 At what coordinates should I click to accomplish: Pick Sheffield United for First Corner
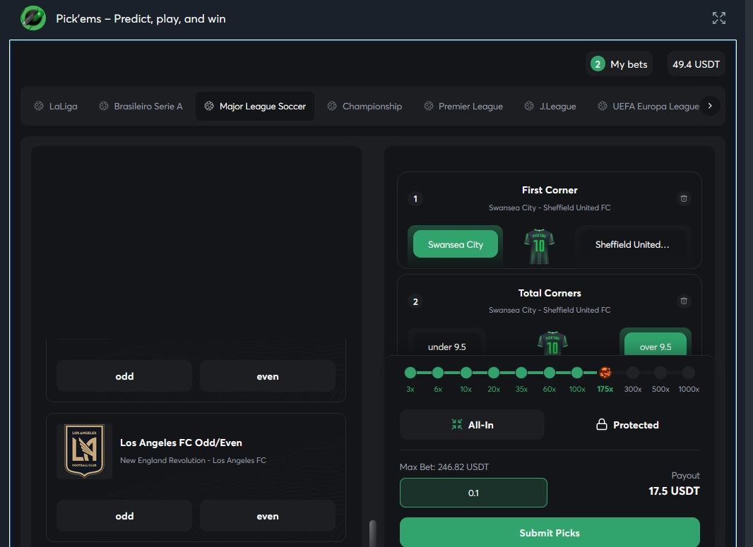(x=632, y=245)
